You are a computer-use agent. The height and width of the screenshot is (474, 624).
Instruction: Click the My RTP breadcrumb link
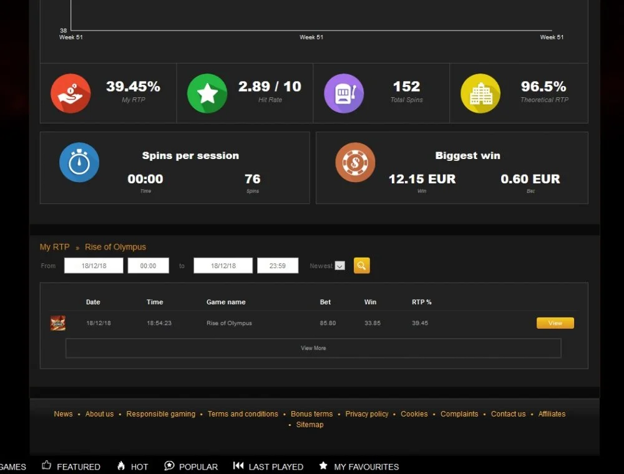point(54,247)
